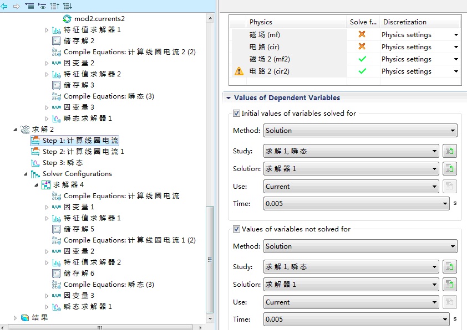
Task: Toggle solve-for checkmark of 电路 2 (cir2)
Action: point(362,71)
